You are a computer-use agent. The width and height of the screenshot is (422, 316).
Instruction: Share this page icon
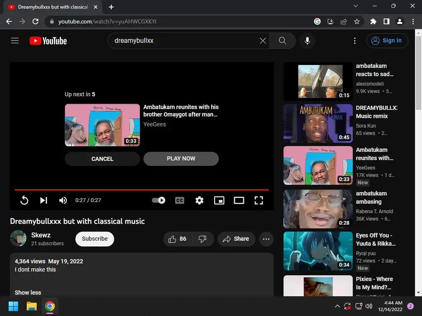tap(344, 21)
